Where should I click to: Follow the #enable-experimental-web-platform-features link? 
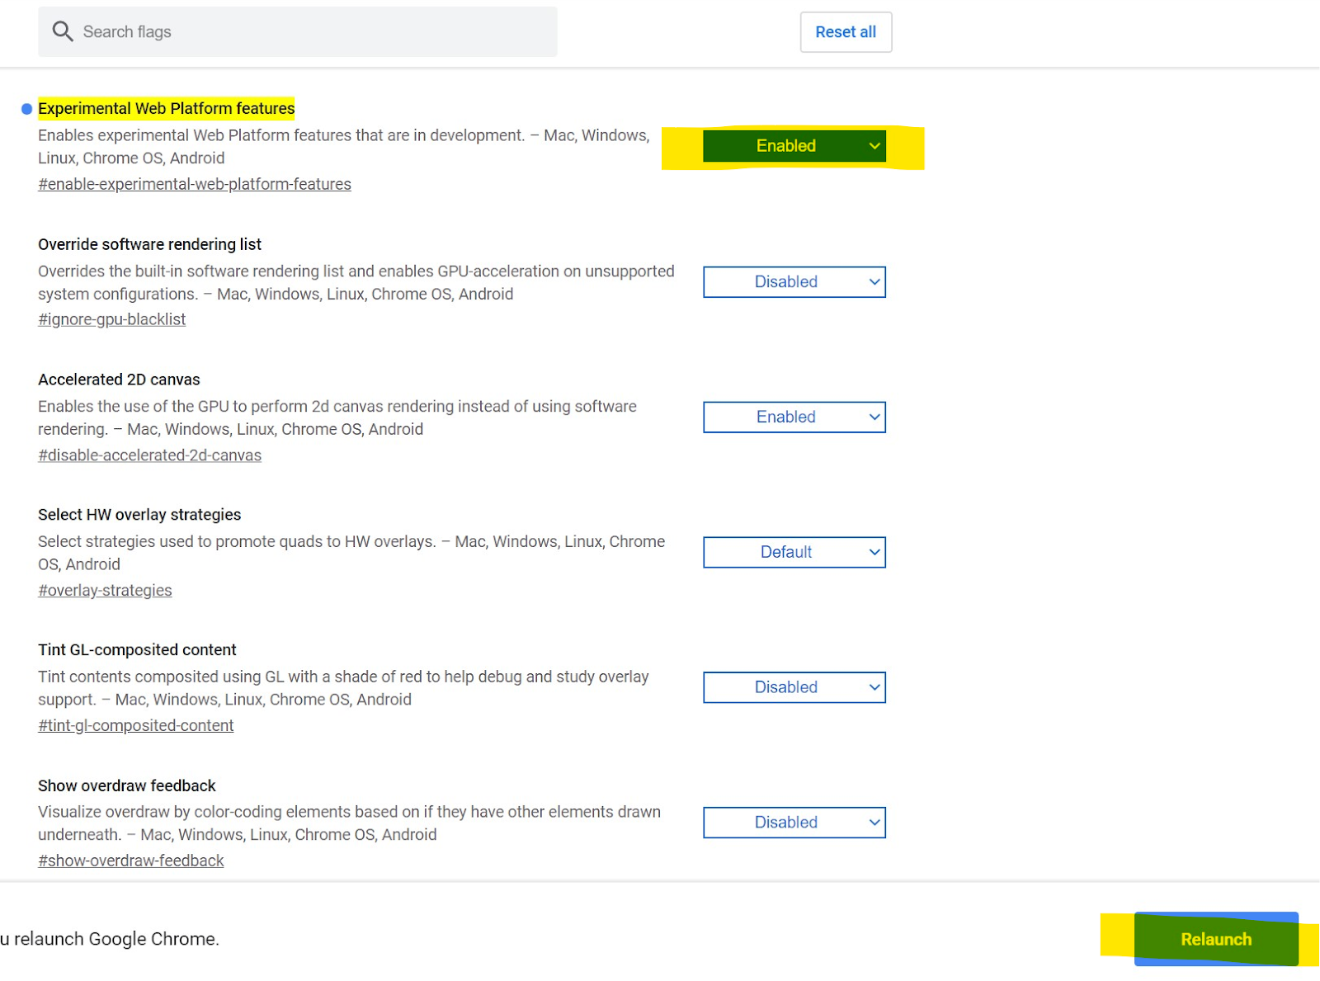(195, 184)
